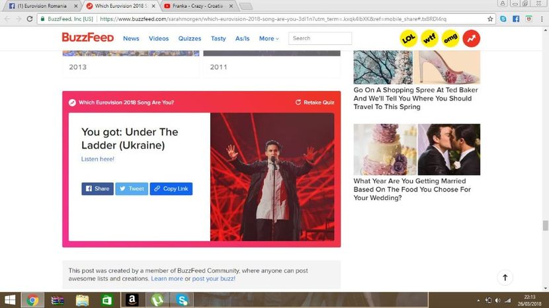Click the LOL badge icon

[408, 38]
